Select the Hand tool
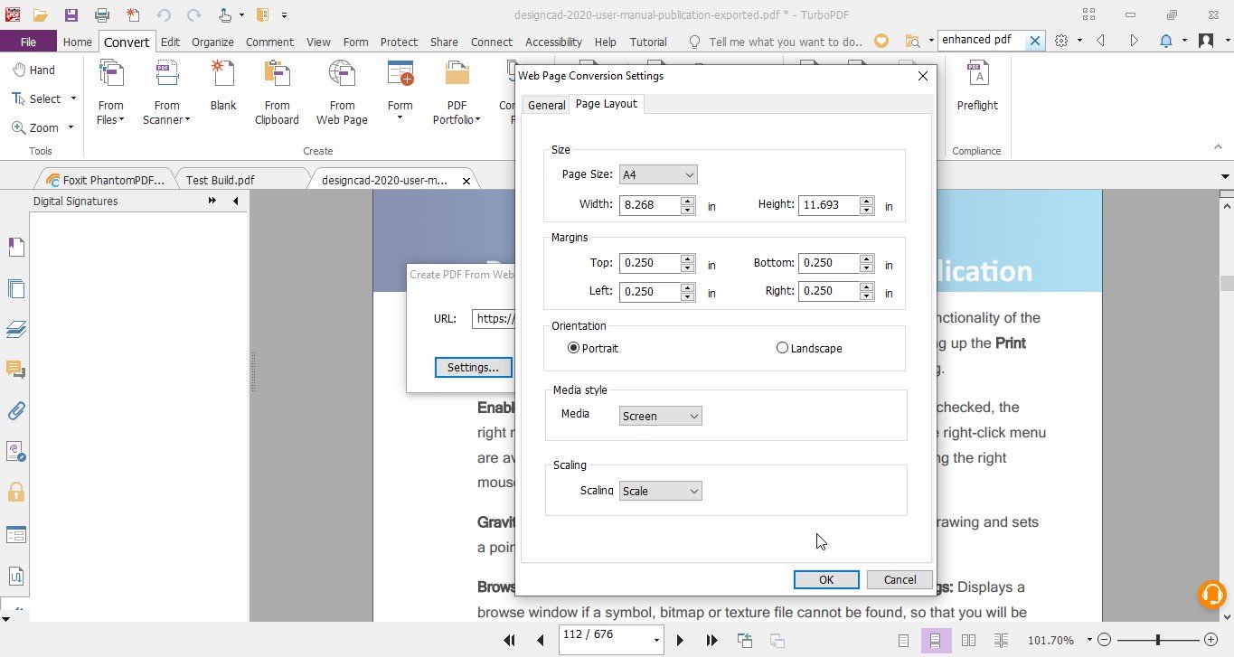The image size is (1234, 657). [x=33, y=70]
